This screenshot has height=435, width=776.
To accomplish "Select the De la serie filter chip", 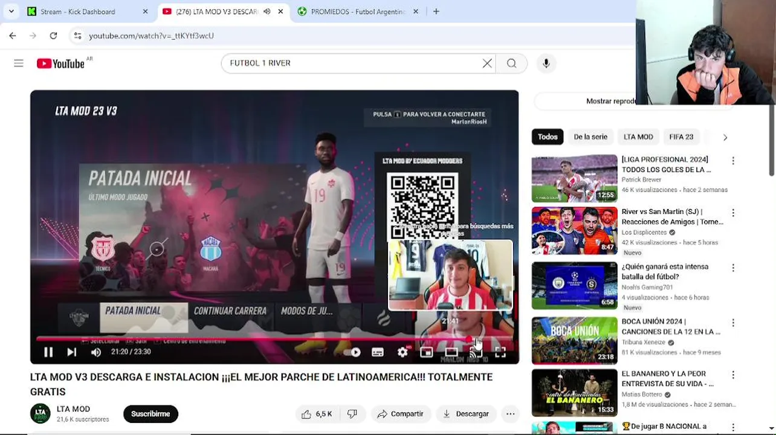I will click(x=590, y=137).
